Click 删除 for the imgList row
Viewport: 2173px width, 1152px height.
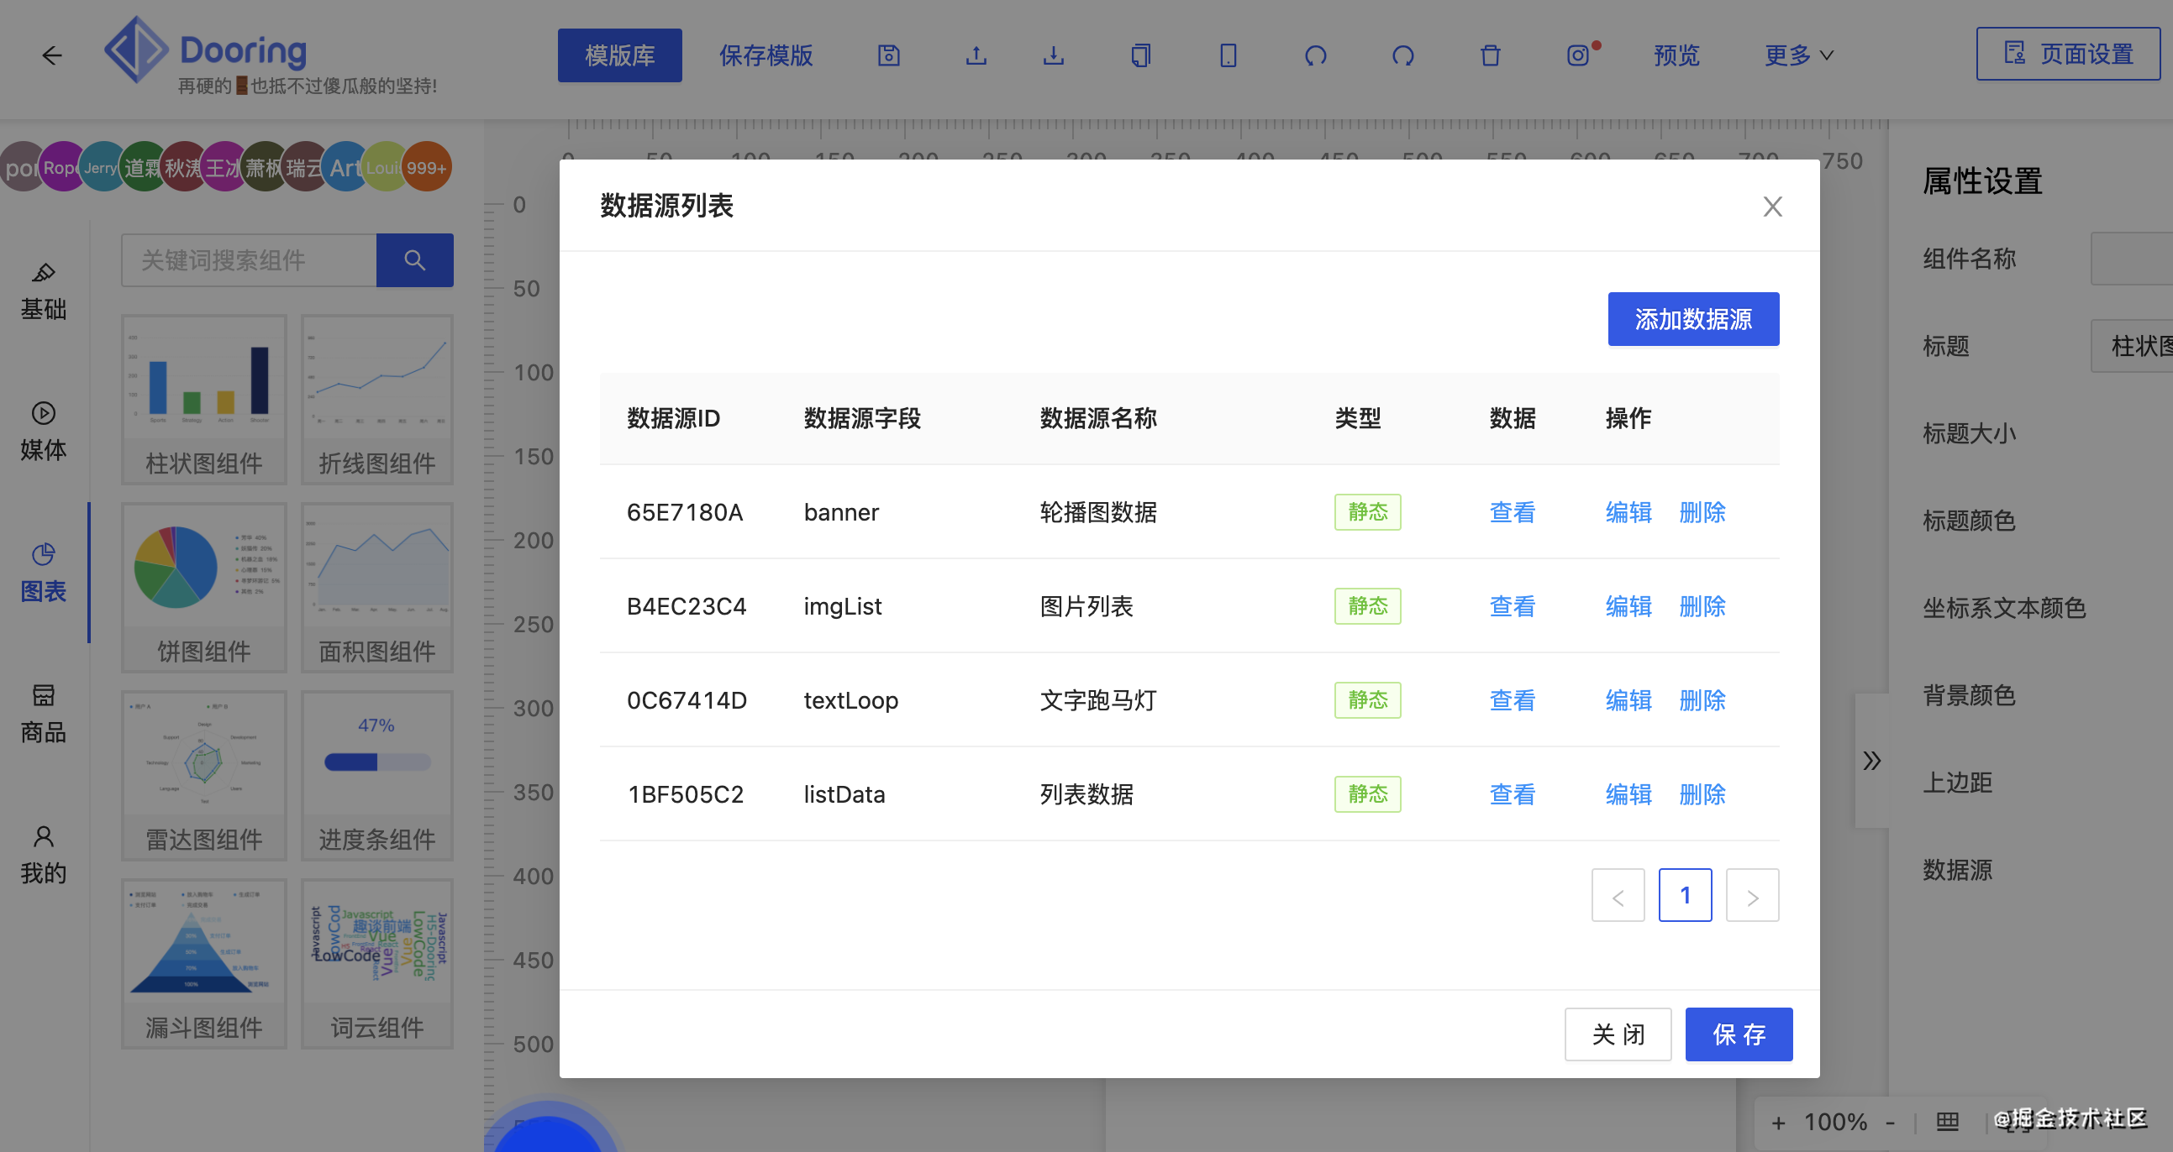coord(1702,606)
